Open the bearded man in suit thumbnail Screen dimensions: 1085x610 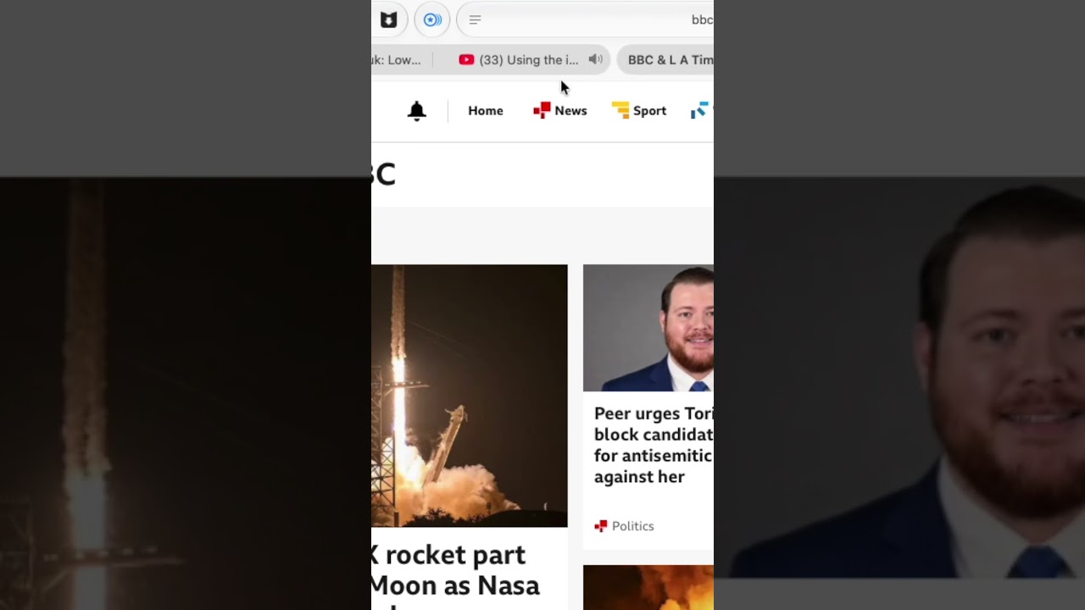(x=648, y=328)
